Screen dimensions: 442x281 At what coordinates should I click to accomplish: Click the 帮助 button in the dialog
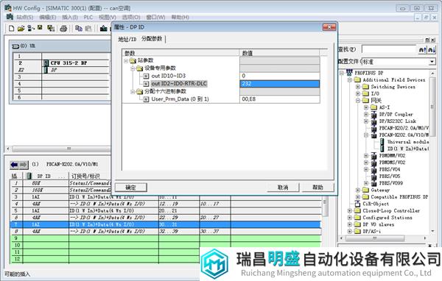(x=318, y=188)
